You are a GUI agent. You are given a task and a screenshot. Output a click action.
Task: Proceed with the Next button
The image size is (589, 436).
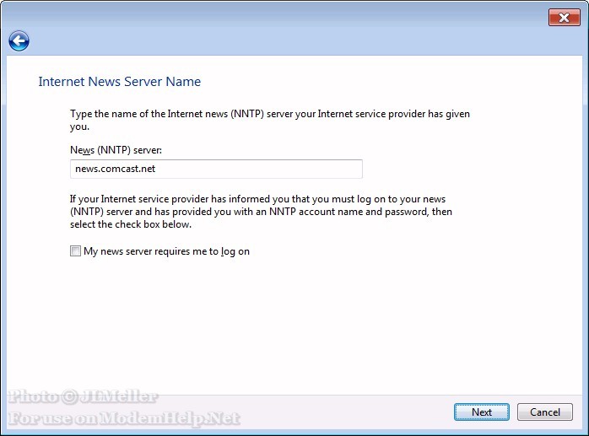[x=482, y=412]
